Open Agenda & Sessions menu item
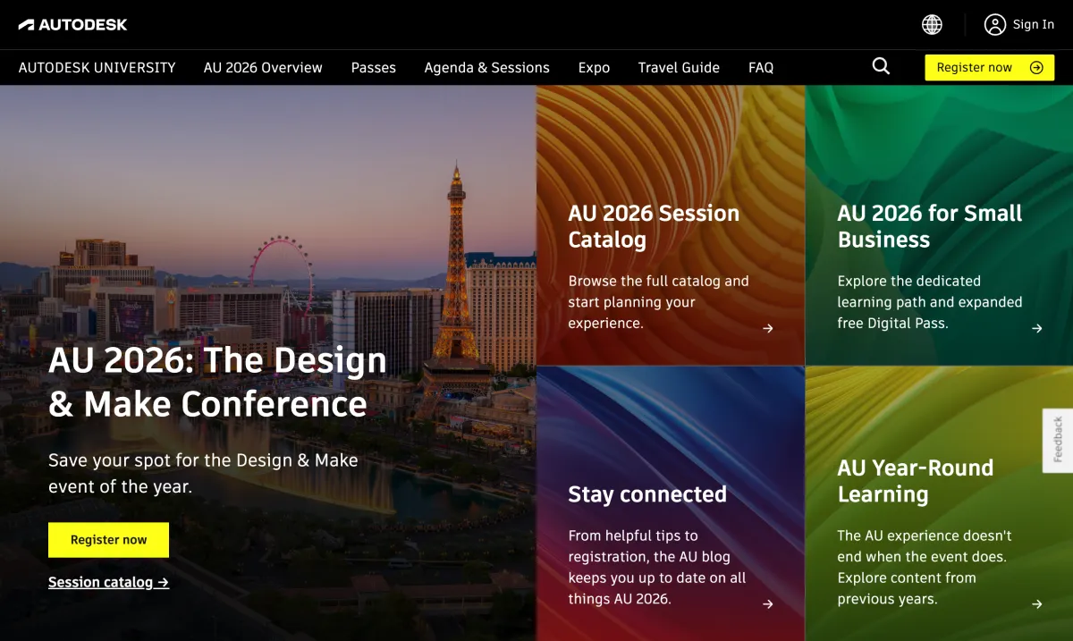 [x=486, y=67]
